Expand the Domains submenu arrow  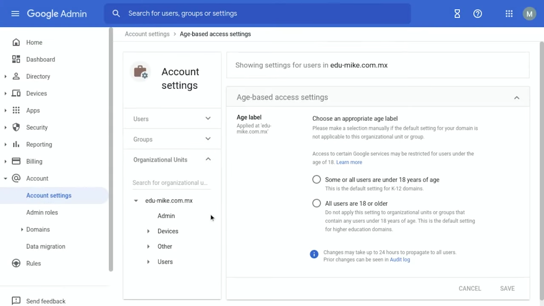(22, 229)
